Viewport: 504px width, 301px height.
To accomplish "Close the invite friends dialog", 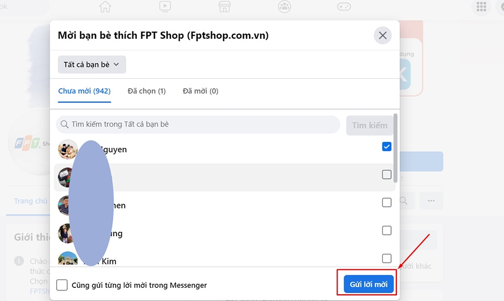I will click(x=383, y=35).
